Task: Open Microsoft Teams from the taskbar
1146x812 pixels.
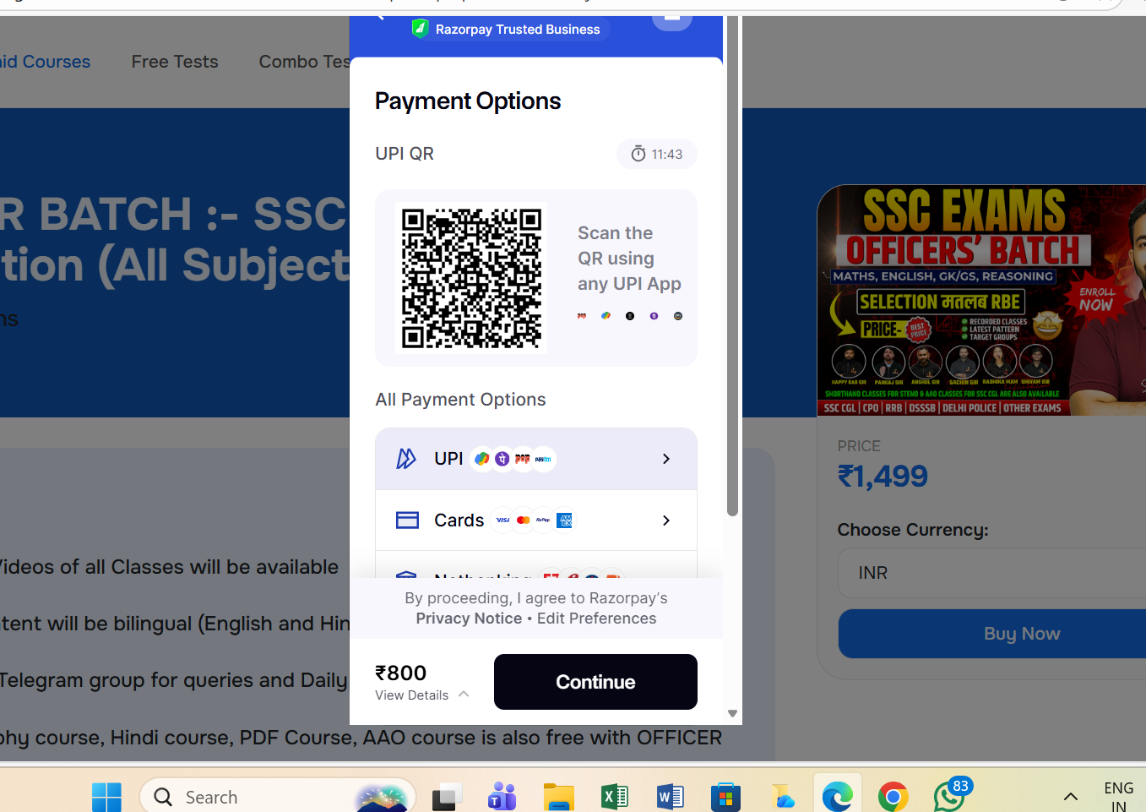Action: 502,796
